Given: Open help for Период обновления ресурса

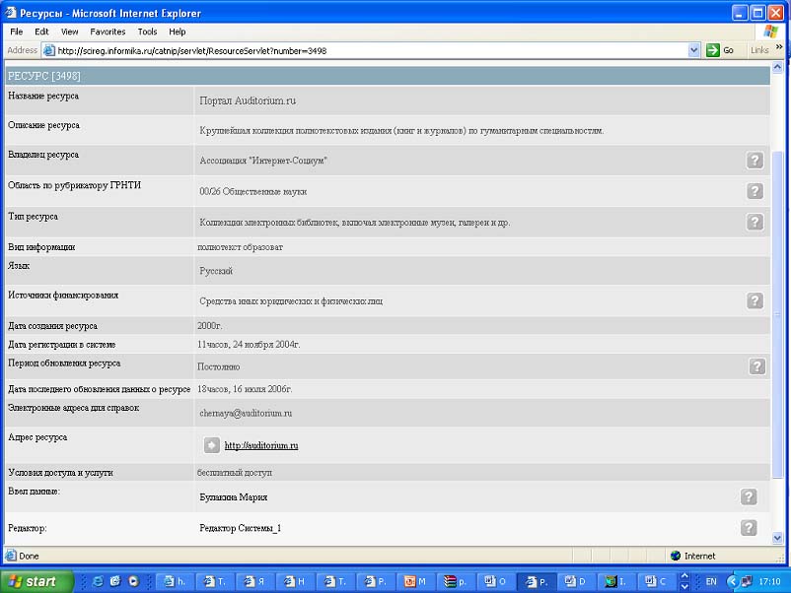Looking at the screenshot, I should pyautogui.click(x=756, y=366).
